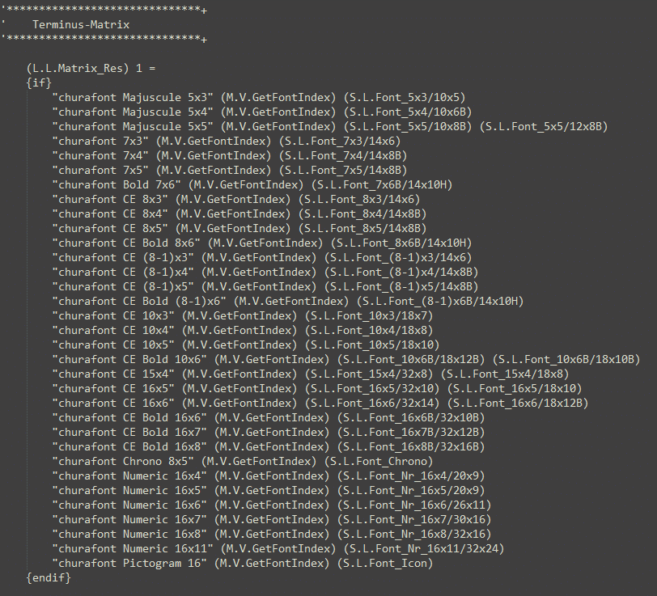Click the "churafont Pictogram 16" string
This screenshot has height=596, width=657.
point(130,563)
